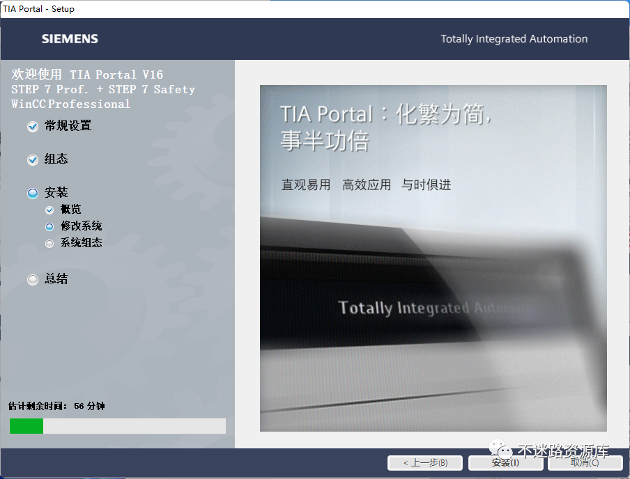The width and height of the screenshot is (630, 479).
Task: Open the 常规设置 step label
Action: [x=68, y=126]
